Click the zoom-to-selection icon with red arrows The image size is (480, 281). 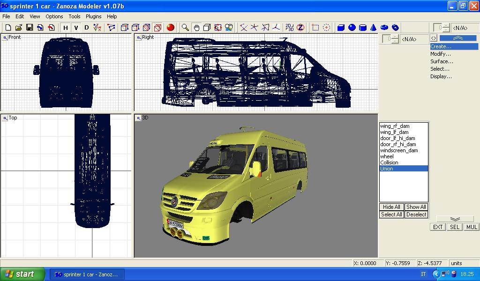point(217,28)
